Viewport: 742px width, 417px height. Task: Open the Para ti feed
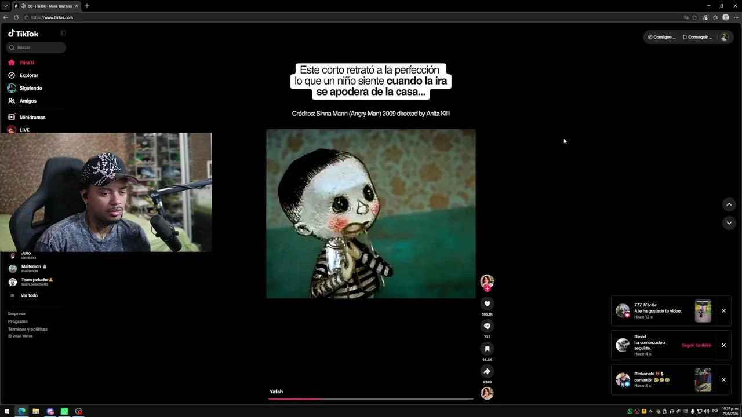point(27,63)
